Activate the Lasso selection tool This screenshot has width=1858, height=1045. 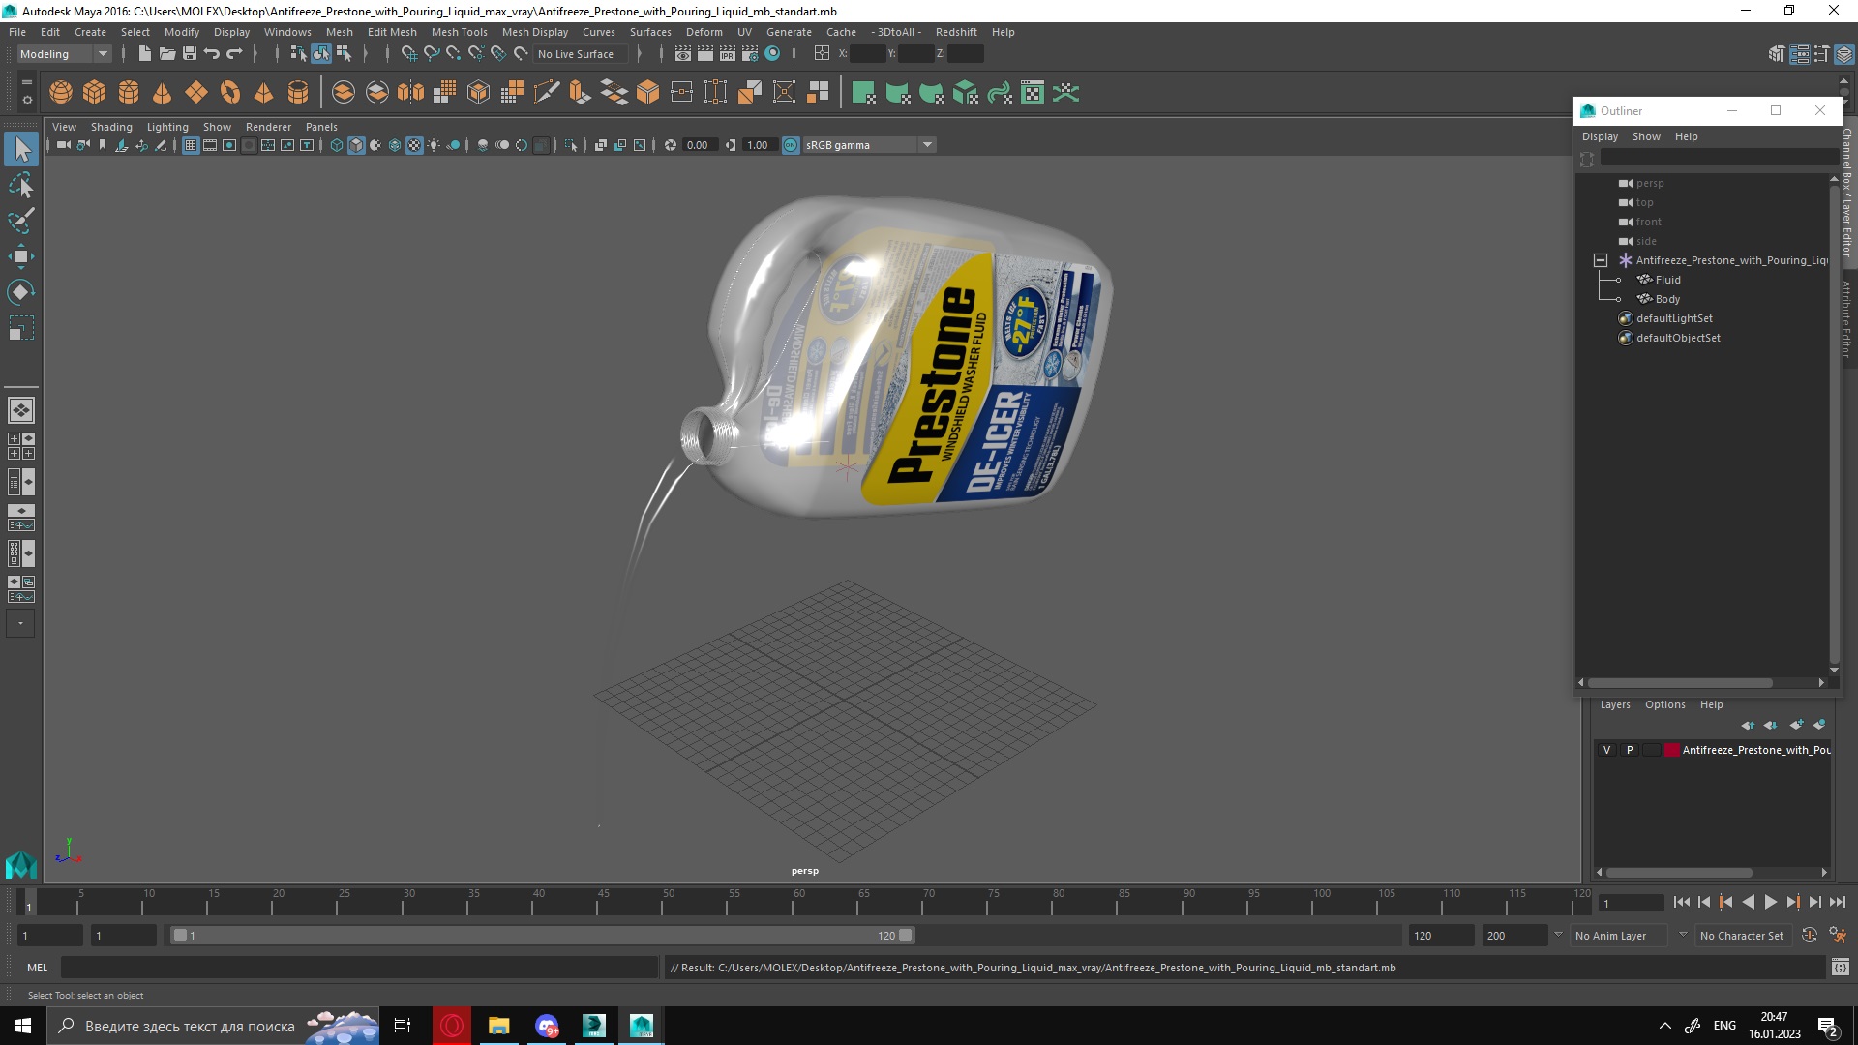pyautogui.click(x=21, y=185)
